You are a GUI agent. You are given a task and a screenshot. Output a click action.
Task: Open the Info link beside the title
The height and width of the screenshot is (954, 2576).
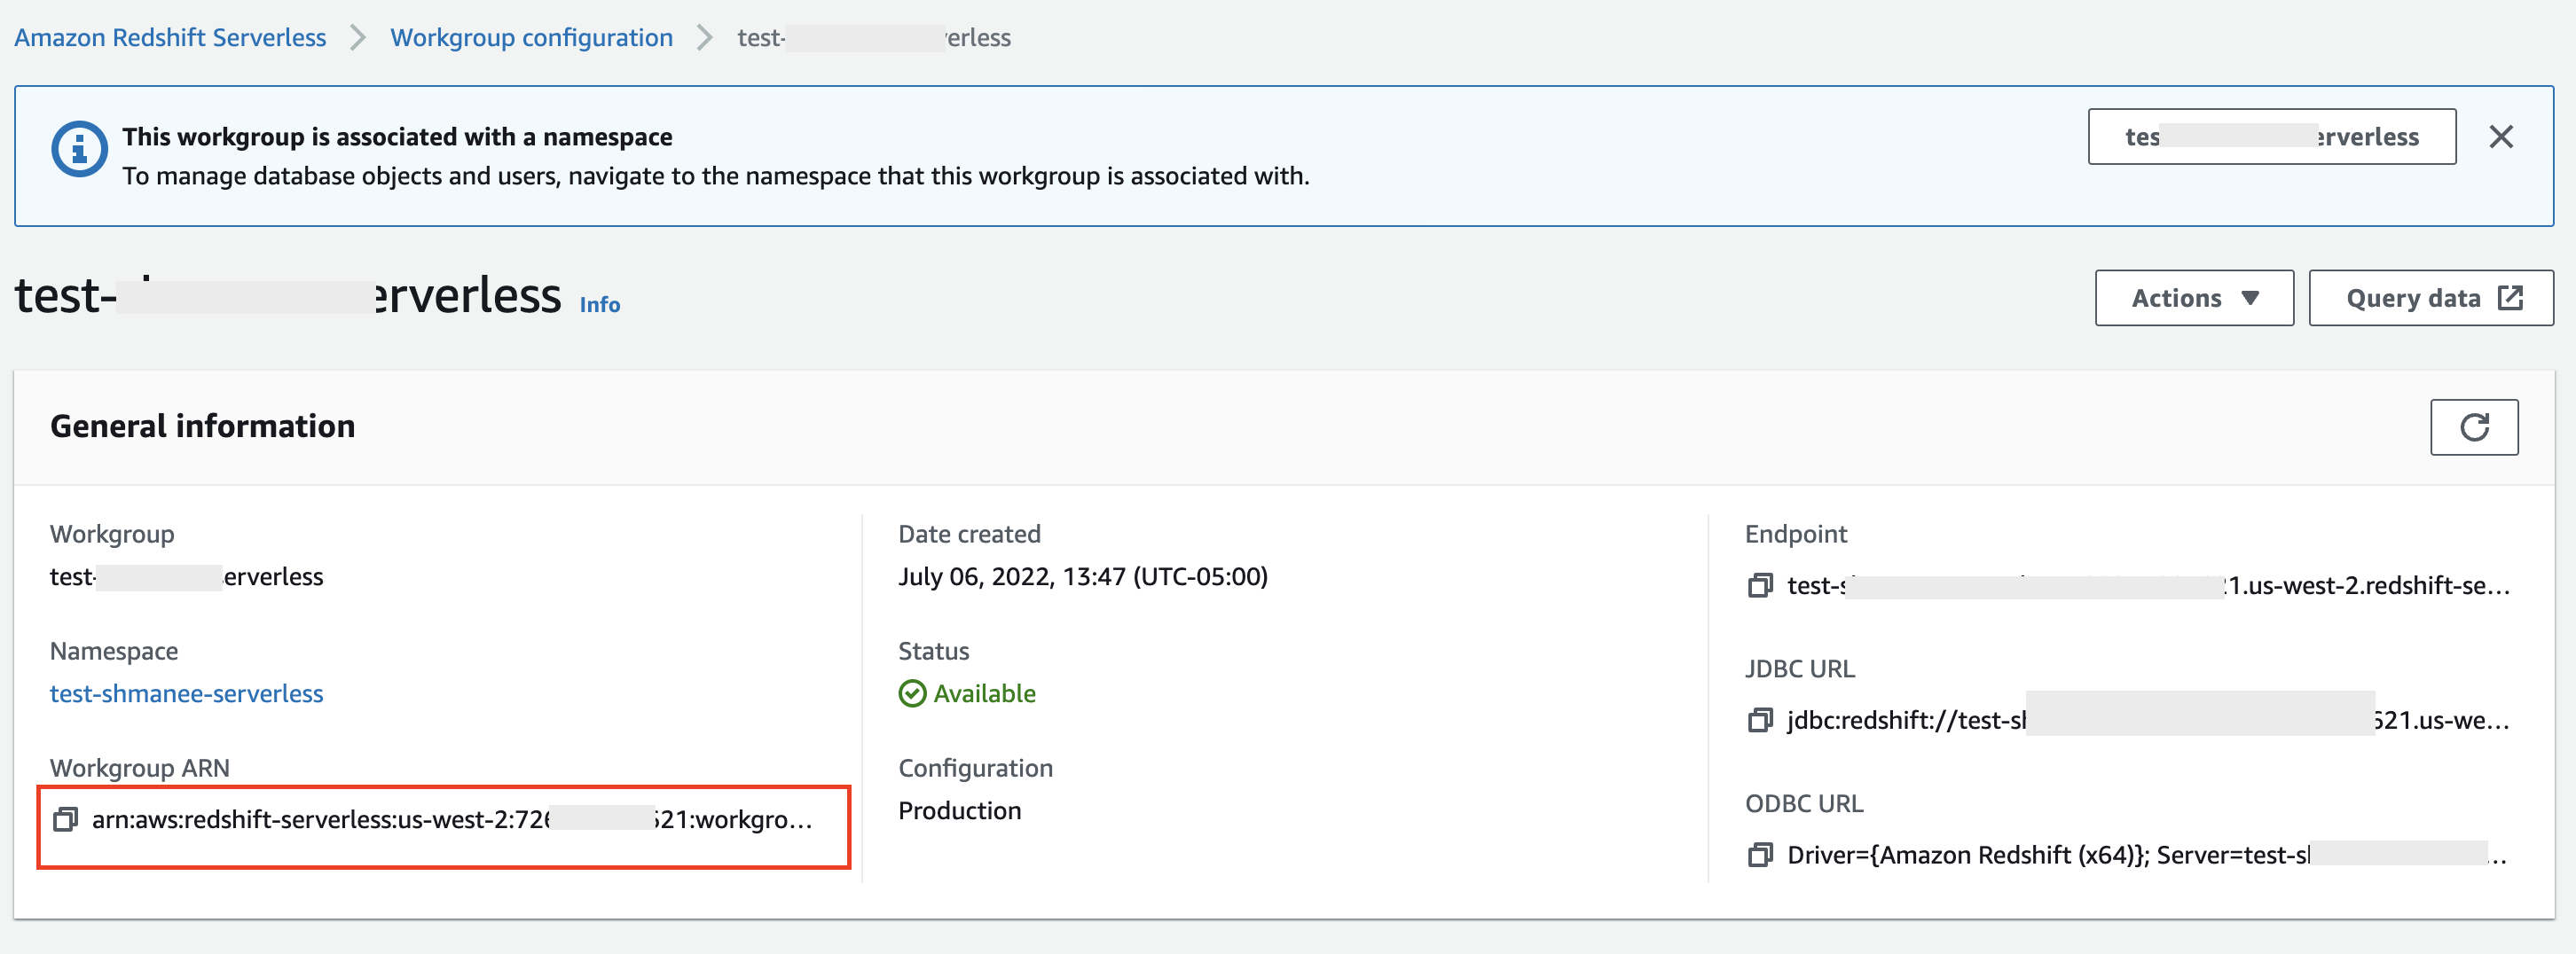[600, 305]
